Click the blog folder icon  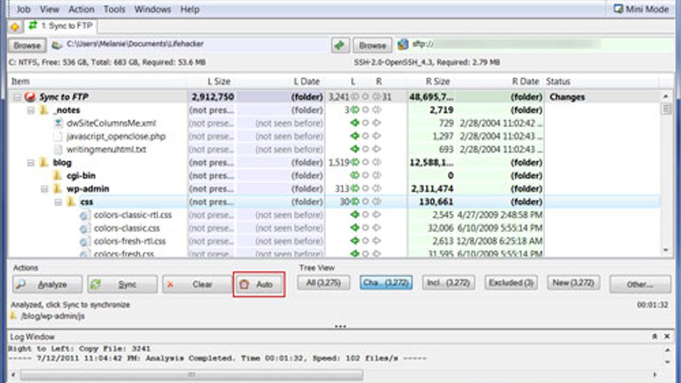tap(44, 162)
